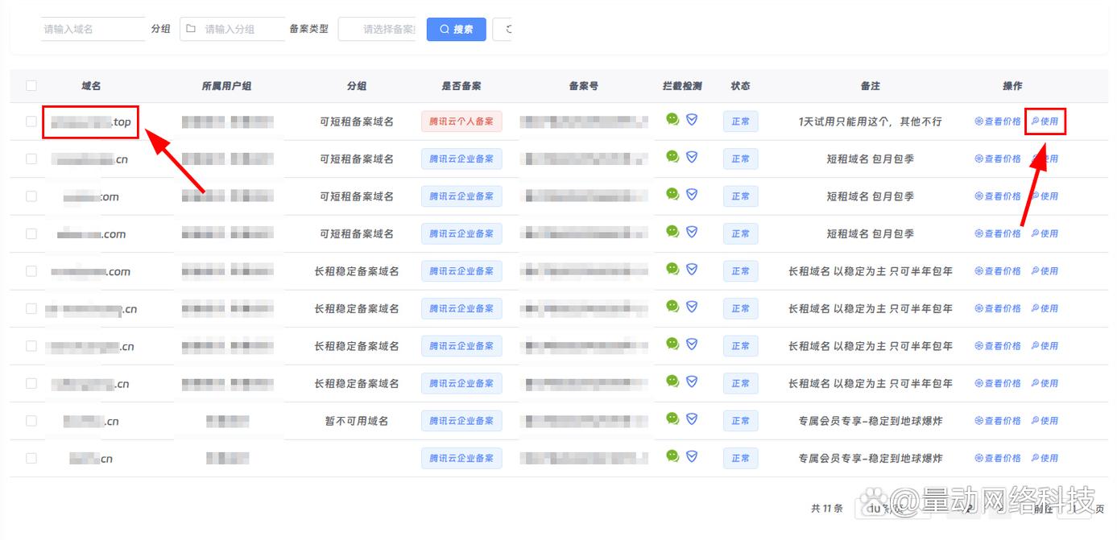This screenshot has width=1117, height=540.
Task: Click the 正常 status badge in the first row
Action: tap(740, 121)
